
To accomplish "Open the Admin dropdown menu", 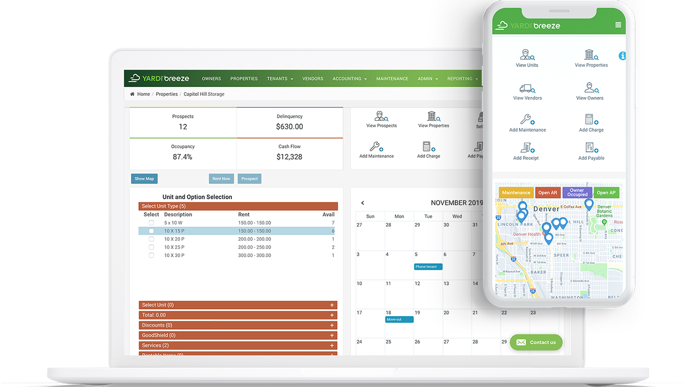I will coord(427,79).
